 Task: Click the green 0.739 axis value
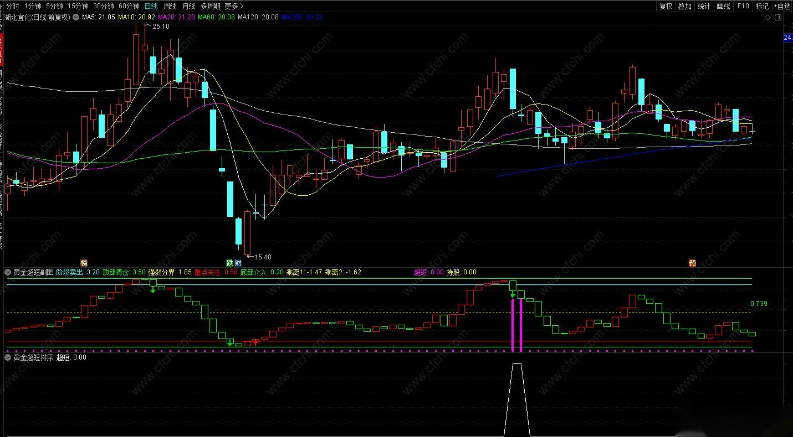tap(759, 304)
